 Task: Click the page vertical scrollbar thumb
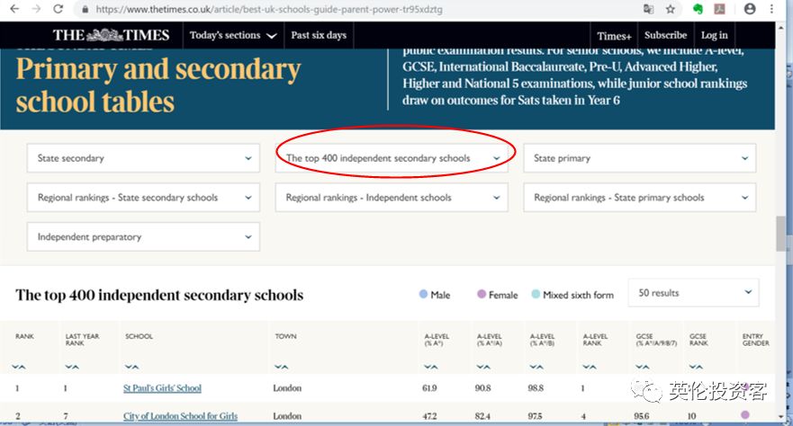[781, 233]
